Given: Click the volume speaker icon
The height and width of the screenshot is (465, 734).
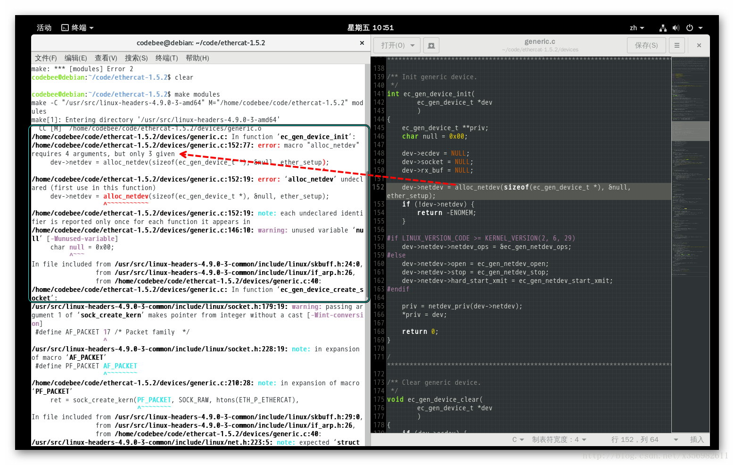Looking at the screenshot, I should 676,28.
